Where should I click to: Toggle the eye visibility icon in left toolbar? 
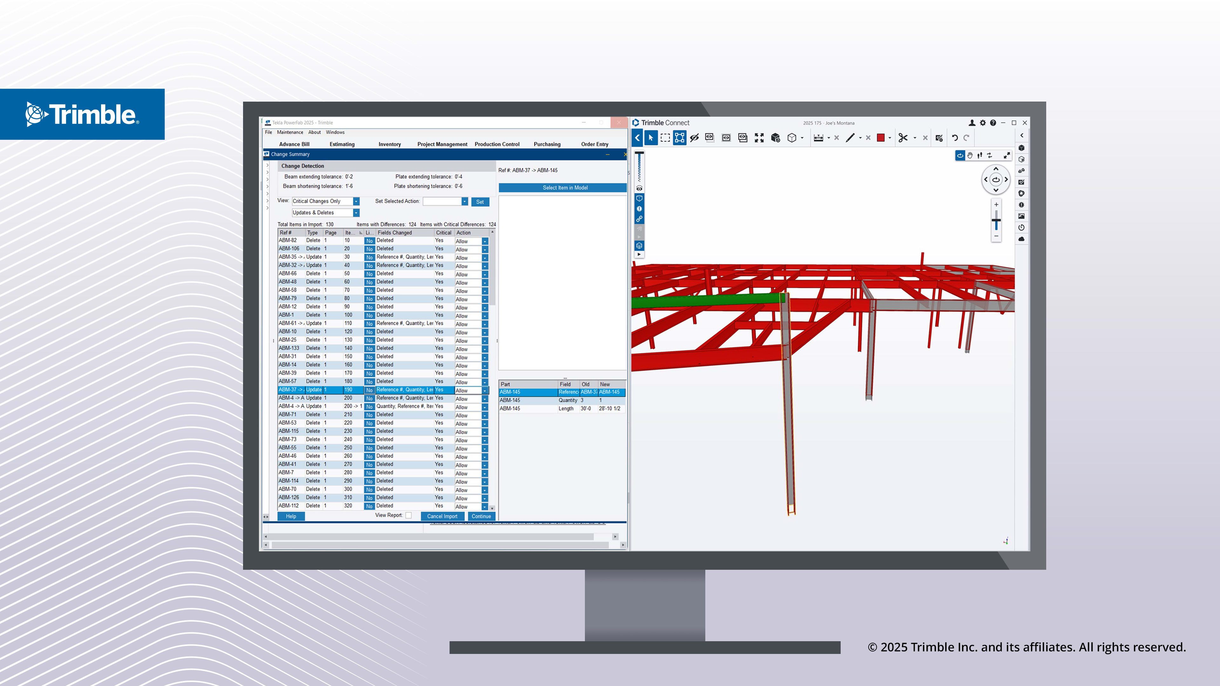point(639,188)
